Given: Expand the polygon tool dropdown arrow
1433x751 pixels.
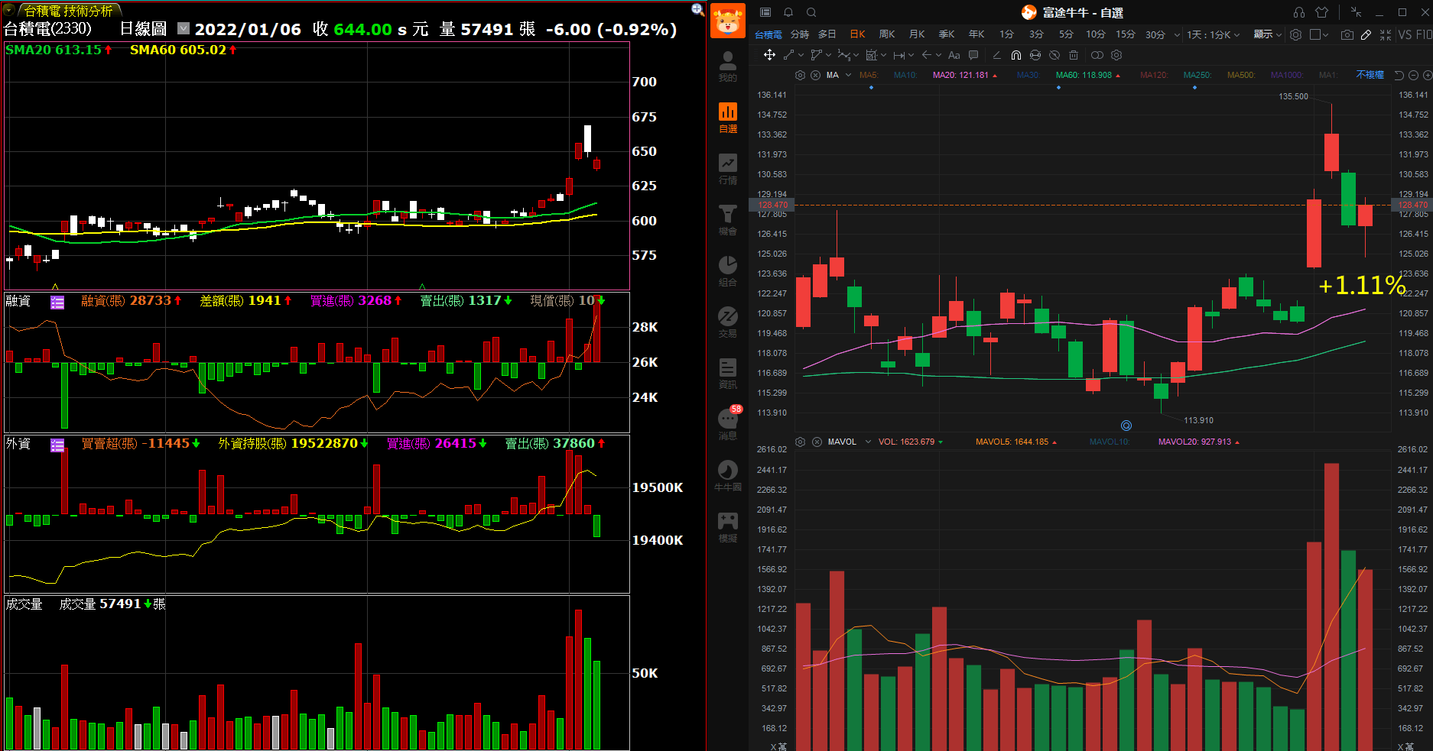Looking at the screenshot, I should [x=828, y=55].
